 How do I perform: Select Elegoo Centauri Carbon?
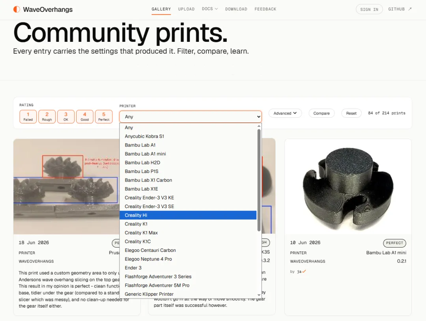(x=188, y=250)
